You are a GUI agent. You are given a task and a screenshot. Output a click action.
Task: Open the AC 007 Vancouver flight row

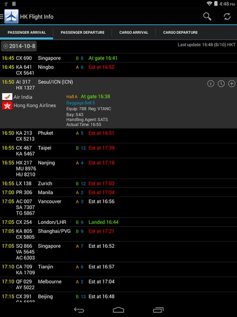[x=118, y=207]
